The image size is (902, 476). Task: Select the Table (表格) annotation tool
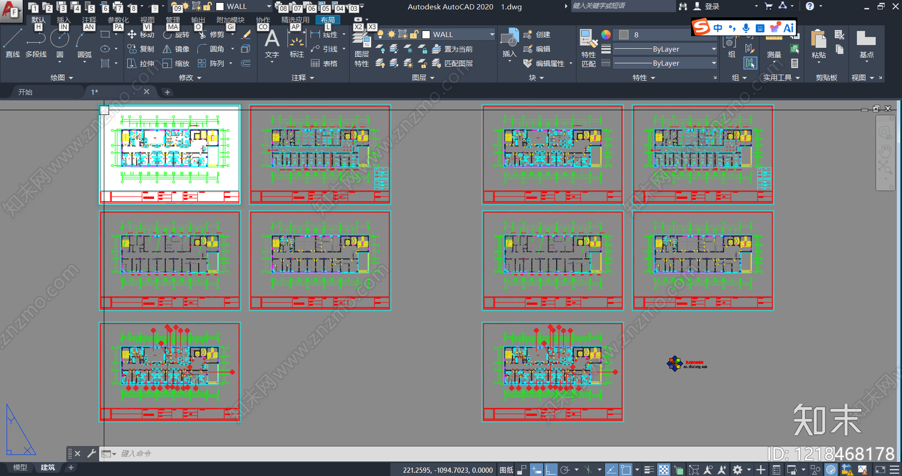[324, 64]
